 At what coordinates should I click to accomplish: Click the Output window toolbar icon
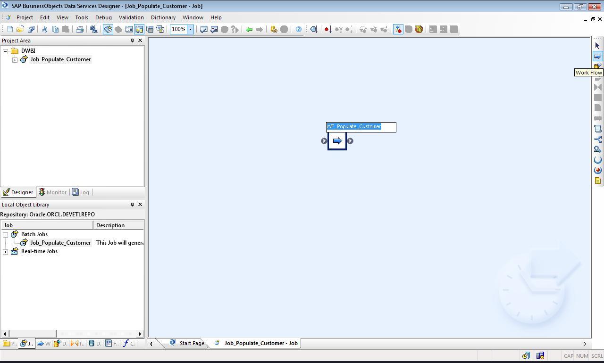[150, 29]
